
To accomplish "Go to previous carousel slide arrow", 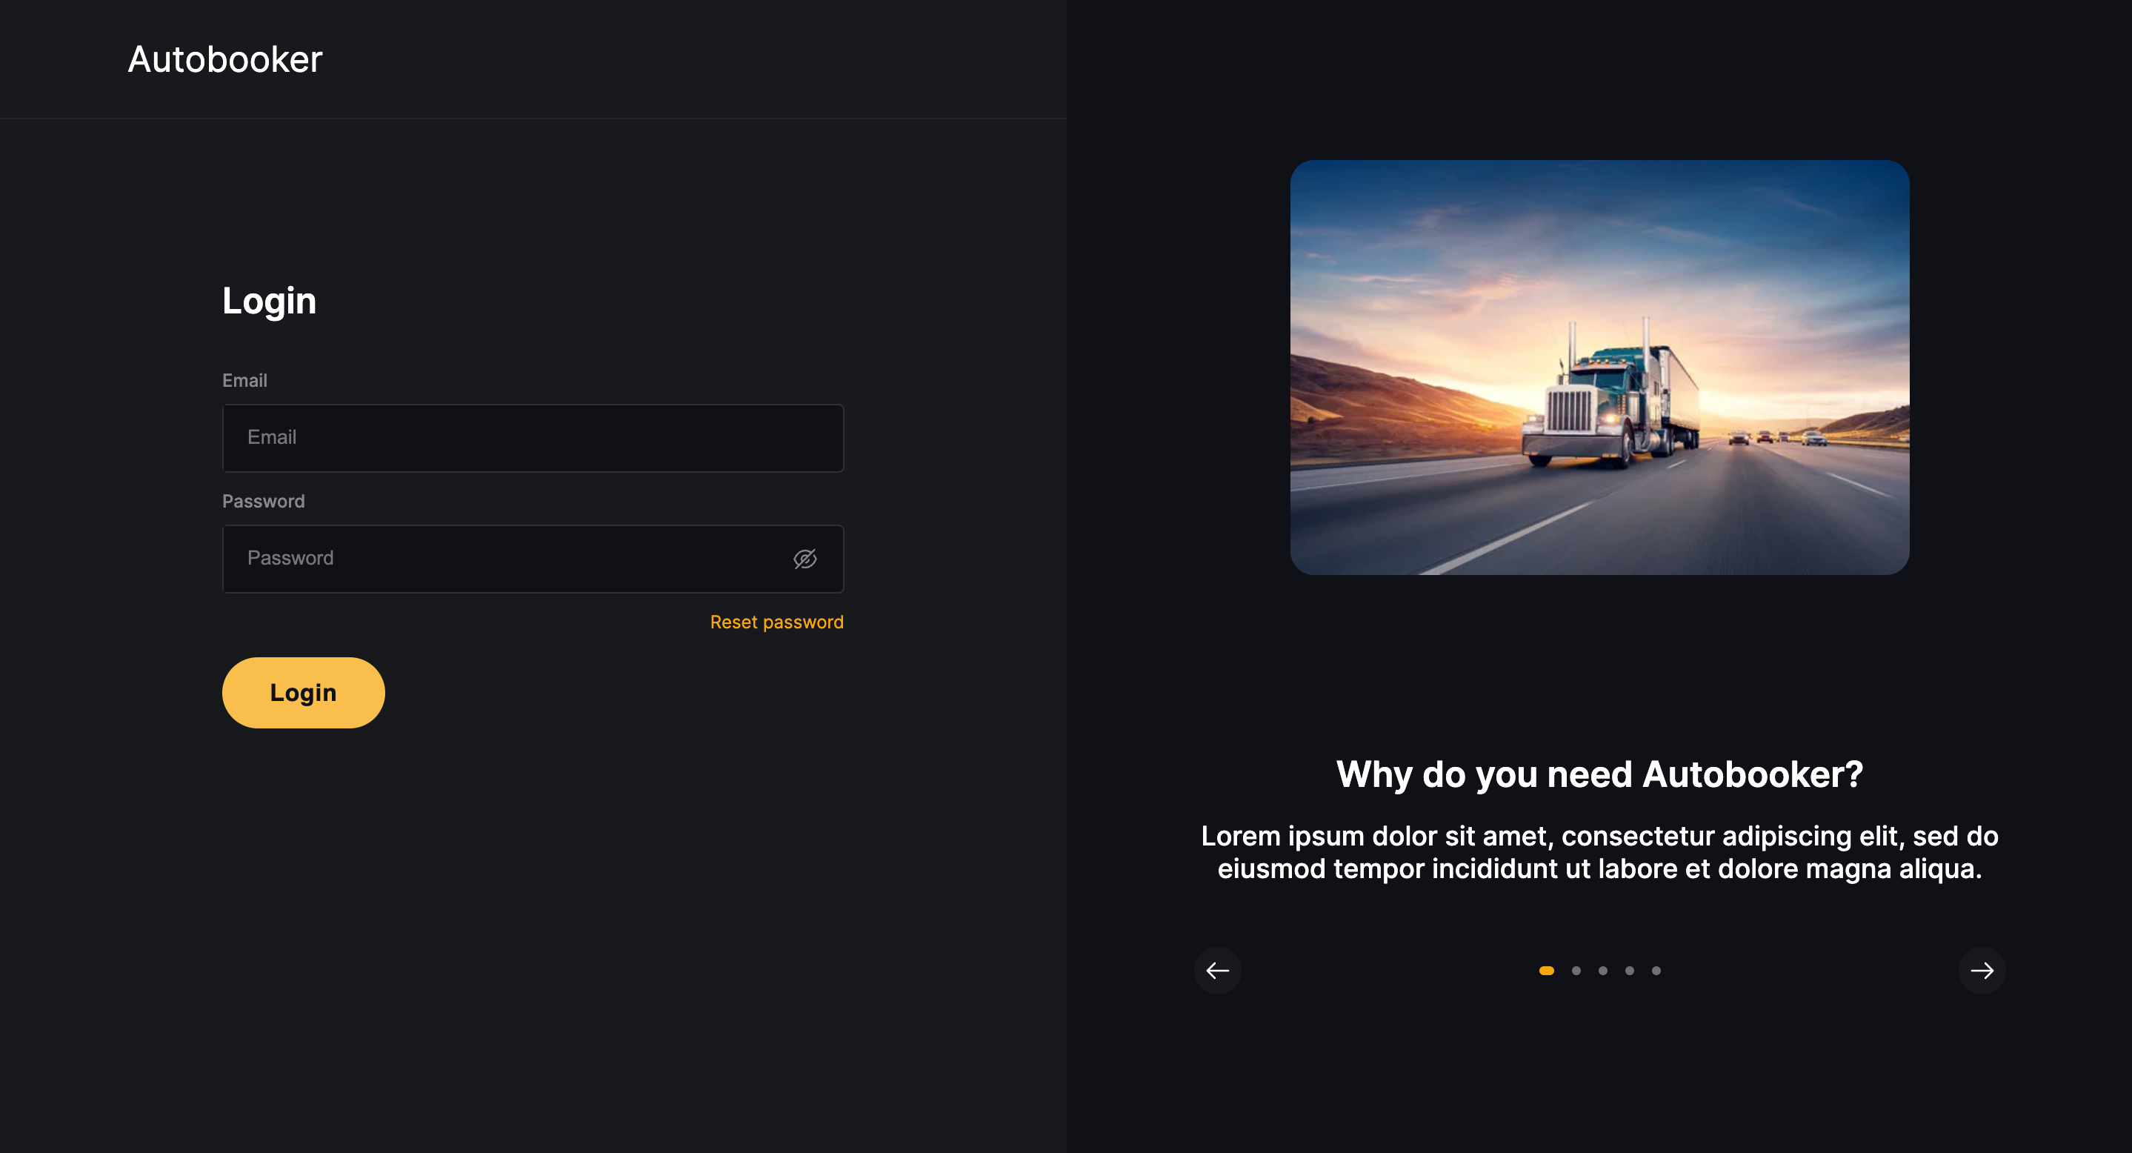I will click(x=1217, y=970).
